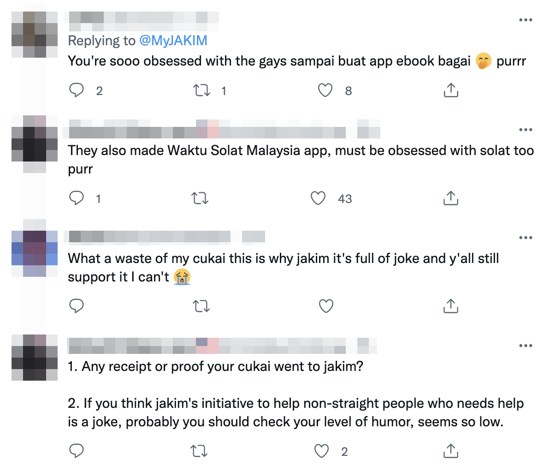Like the 'waste of my cukai' tweet
Image resolution: width=544 pixels, height=466 pixels.
click(326, 306)
